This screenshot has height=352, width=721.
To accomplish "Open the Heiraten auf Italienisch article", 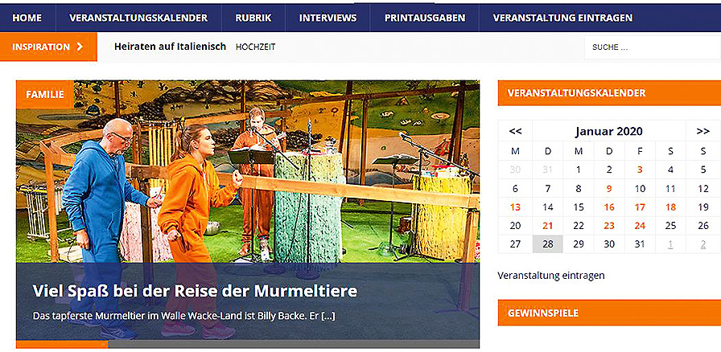I will point(170,47).
